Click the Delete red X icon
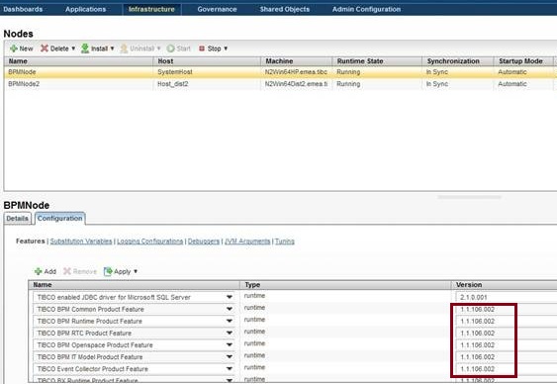Viewport: 557px width, 384px height. pos(45,48)
